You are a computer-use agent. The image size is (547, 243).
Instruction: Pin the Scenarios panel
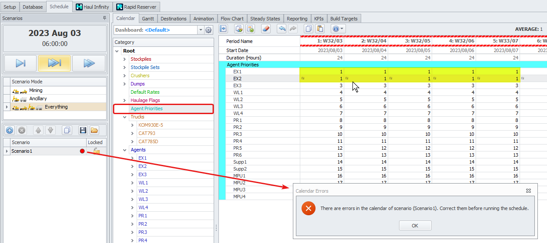[104, 18]
